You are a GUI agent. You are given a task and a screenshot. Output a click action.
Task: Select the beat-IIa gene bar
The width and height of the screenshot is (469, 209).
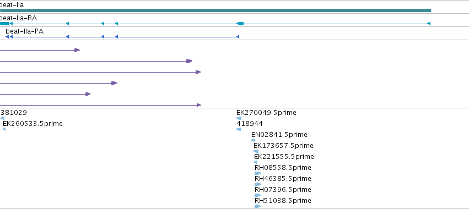pyautogui.click(x=215, y=10)
